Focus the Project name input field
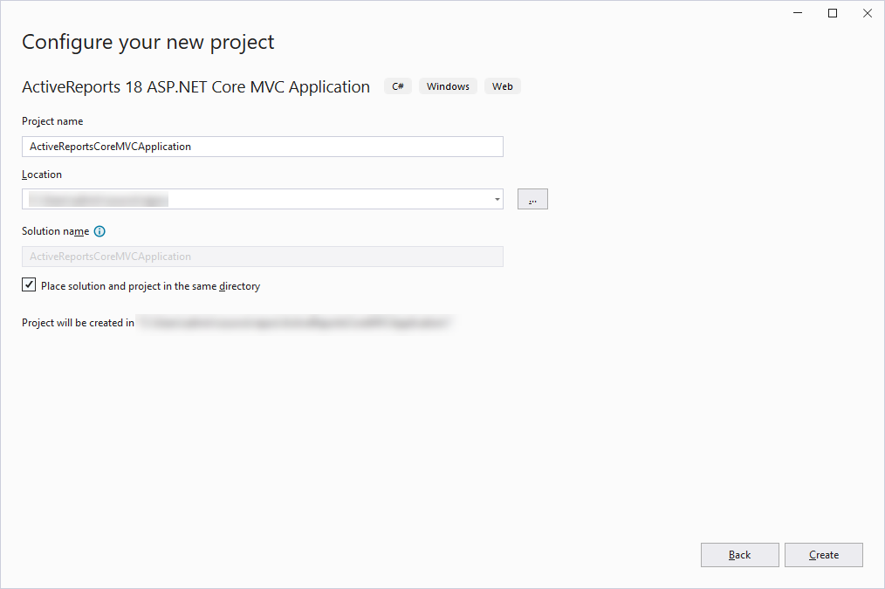This screenshot has width=885, height=589. [x=263, y=147]
